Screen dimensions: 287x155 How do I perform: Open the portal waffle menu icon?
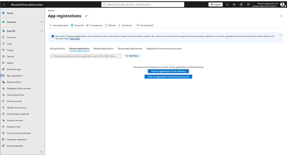(4, 5)
